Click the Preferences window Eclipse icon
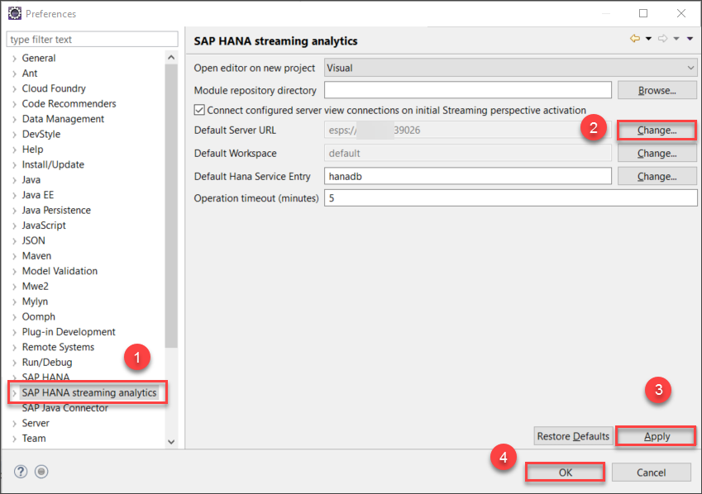Image resolution: width=702 pixels, height=494 pixels. click(x=15, y=13)
